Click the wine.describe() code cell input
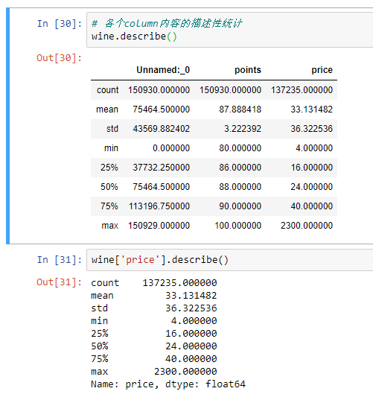Screen dimensions: 373x400 click(x=230, y=30)
